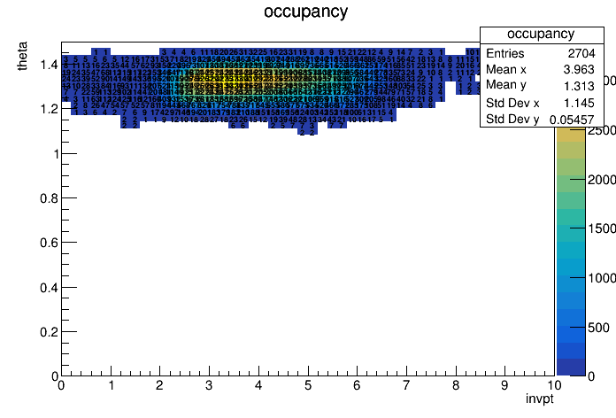Click x-axis tick label "3"
Screen dimensions: 616x418
tap(209, 385)
